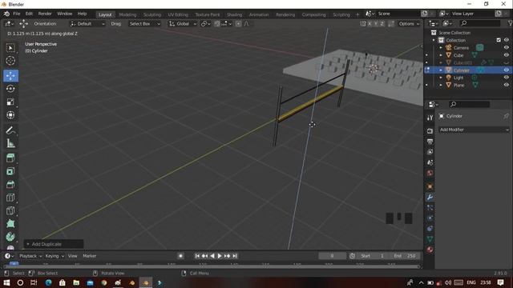The width and height of the screenshot is (513, 288).
Task: Hide the Cylinder object in outliner
Action: [x=506, y=70]
